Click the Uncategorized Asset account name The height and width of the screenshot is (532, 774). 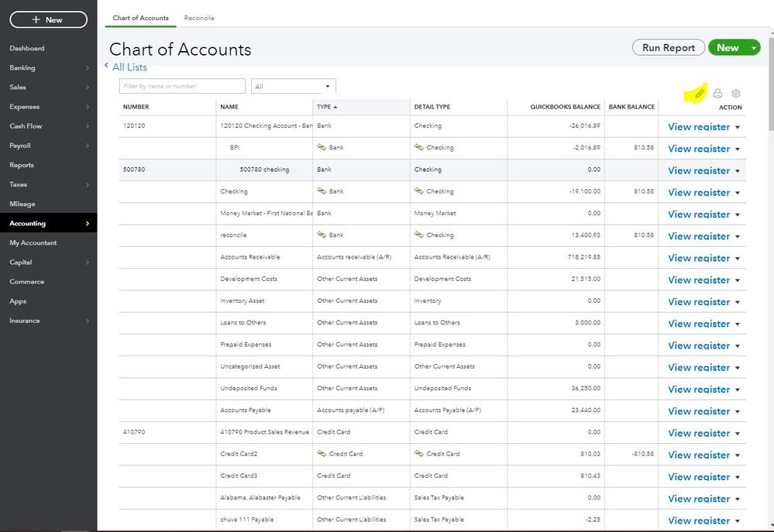pyautogui.click(x=249, y=366)
